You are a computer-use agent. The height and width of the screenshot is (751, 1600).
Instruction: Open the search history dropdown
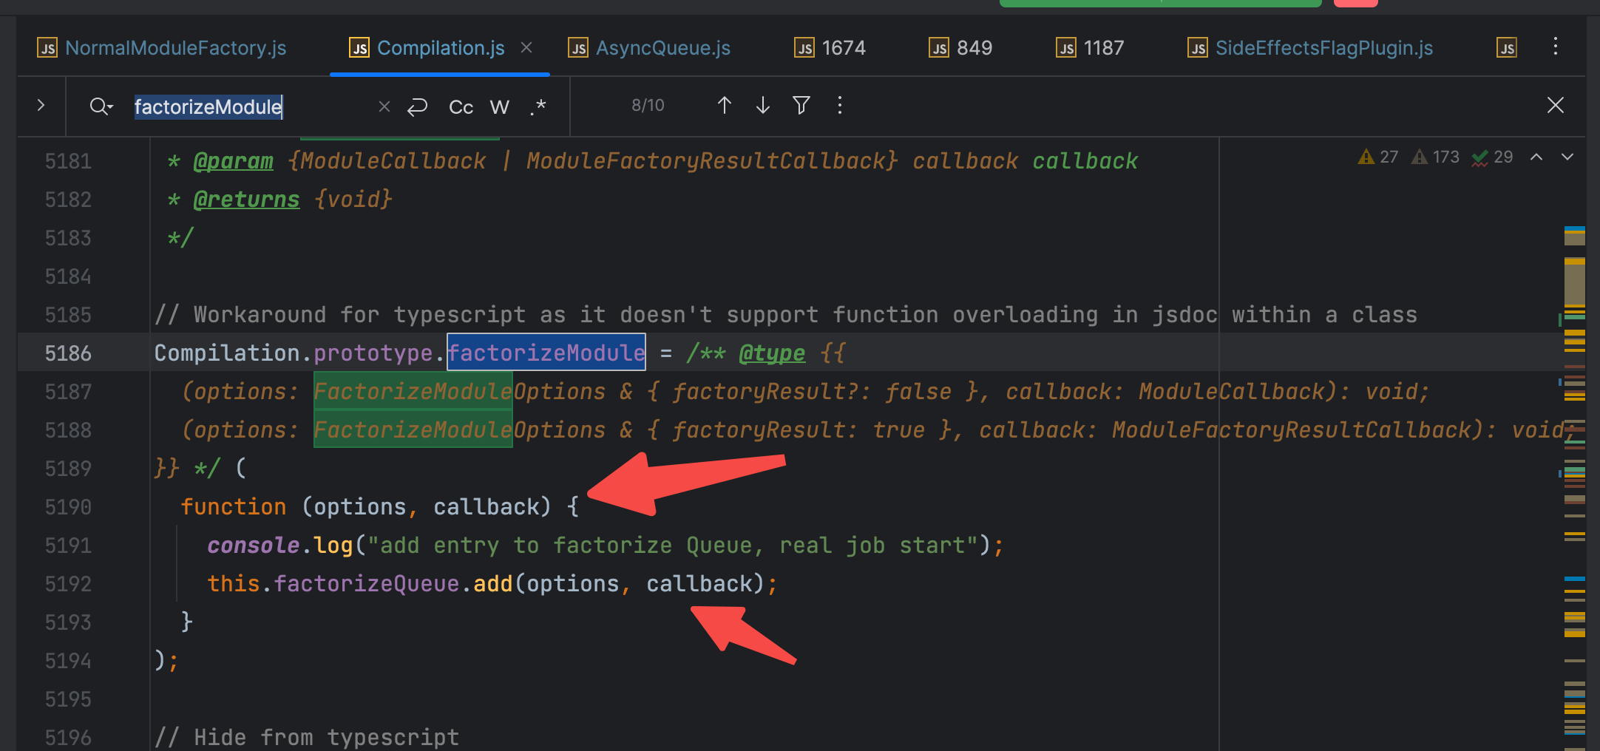(x=101, y=106)
